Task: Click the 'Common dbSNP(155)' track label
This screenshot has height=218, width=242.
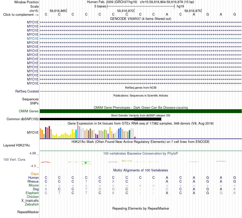Action: click(22, 119)
